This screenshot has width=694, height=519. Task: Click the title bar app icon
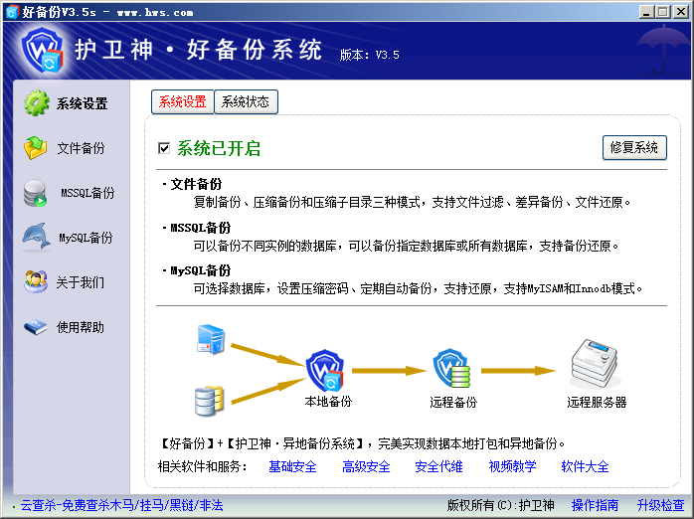click(12, 12)
